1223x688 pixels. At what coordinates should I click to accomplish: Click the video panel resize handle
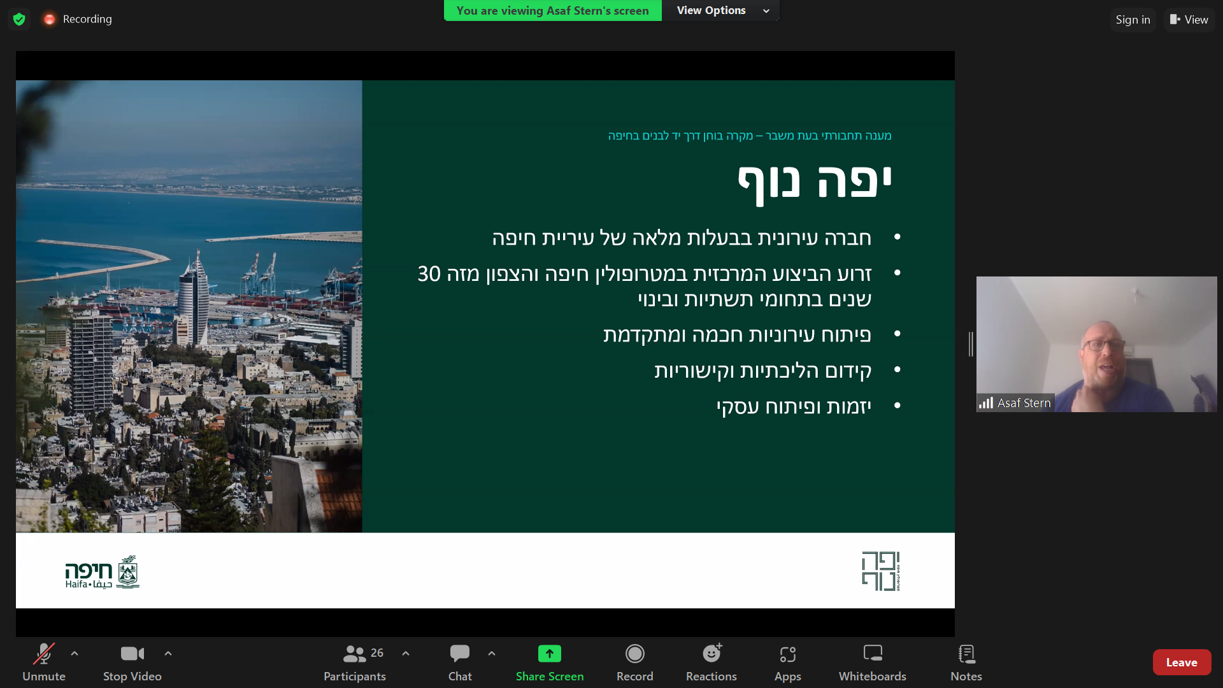(x=971, y=344)
